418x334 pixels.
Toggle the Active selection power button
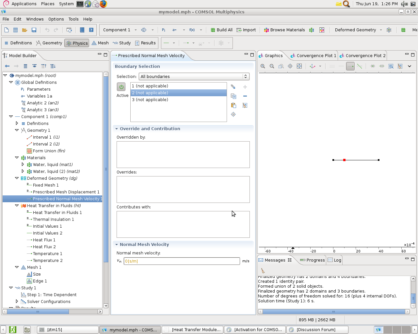pos(121,87)
